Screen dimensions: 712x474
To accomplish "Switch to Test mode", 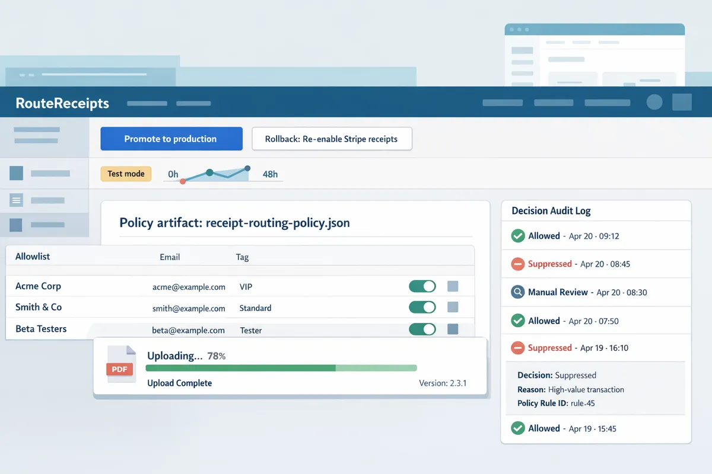I will [126, 174].
